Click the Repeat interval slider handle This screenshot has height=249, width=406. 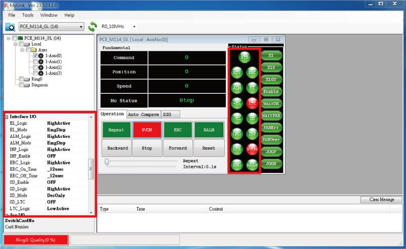point(107,162)
